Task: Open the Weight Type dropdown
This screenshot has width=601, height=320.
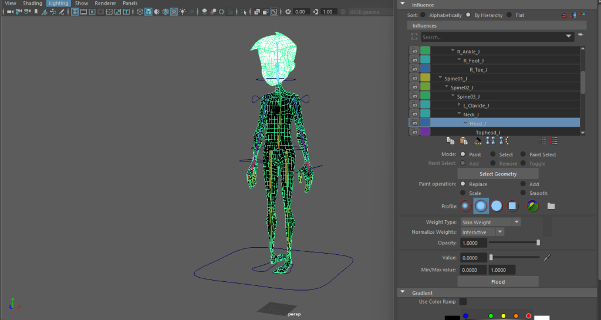Action: (516, 223)
